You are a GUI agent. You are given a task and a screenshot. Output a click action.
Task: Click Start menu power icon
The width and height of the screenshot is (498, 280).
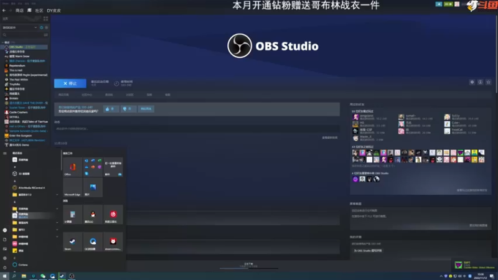click(5, 268)
